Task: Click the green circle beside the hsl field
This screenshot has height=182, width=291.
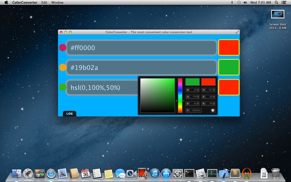Action: tap(63, 87)
